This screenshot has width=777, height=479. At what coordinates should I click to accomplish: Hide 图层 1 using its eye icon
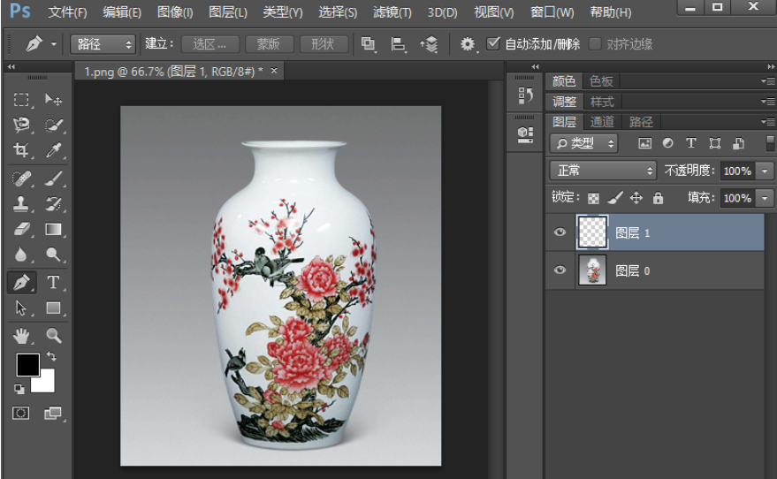pos(560,232)
